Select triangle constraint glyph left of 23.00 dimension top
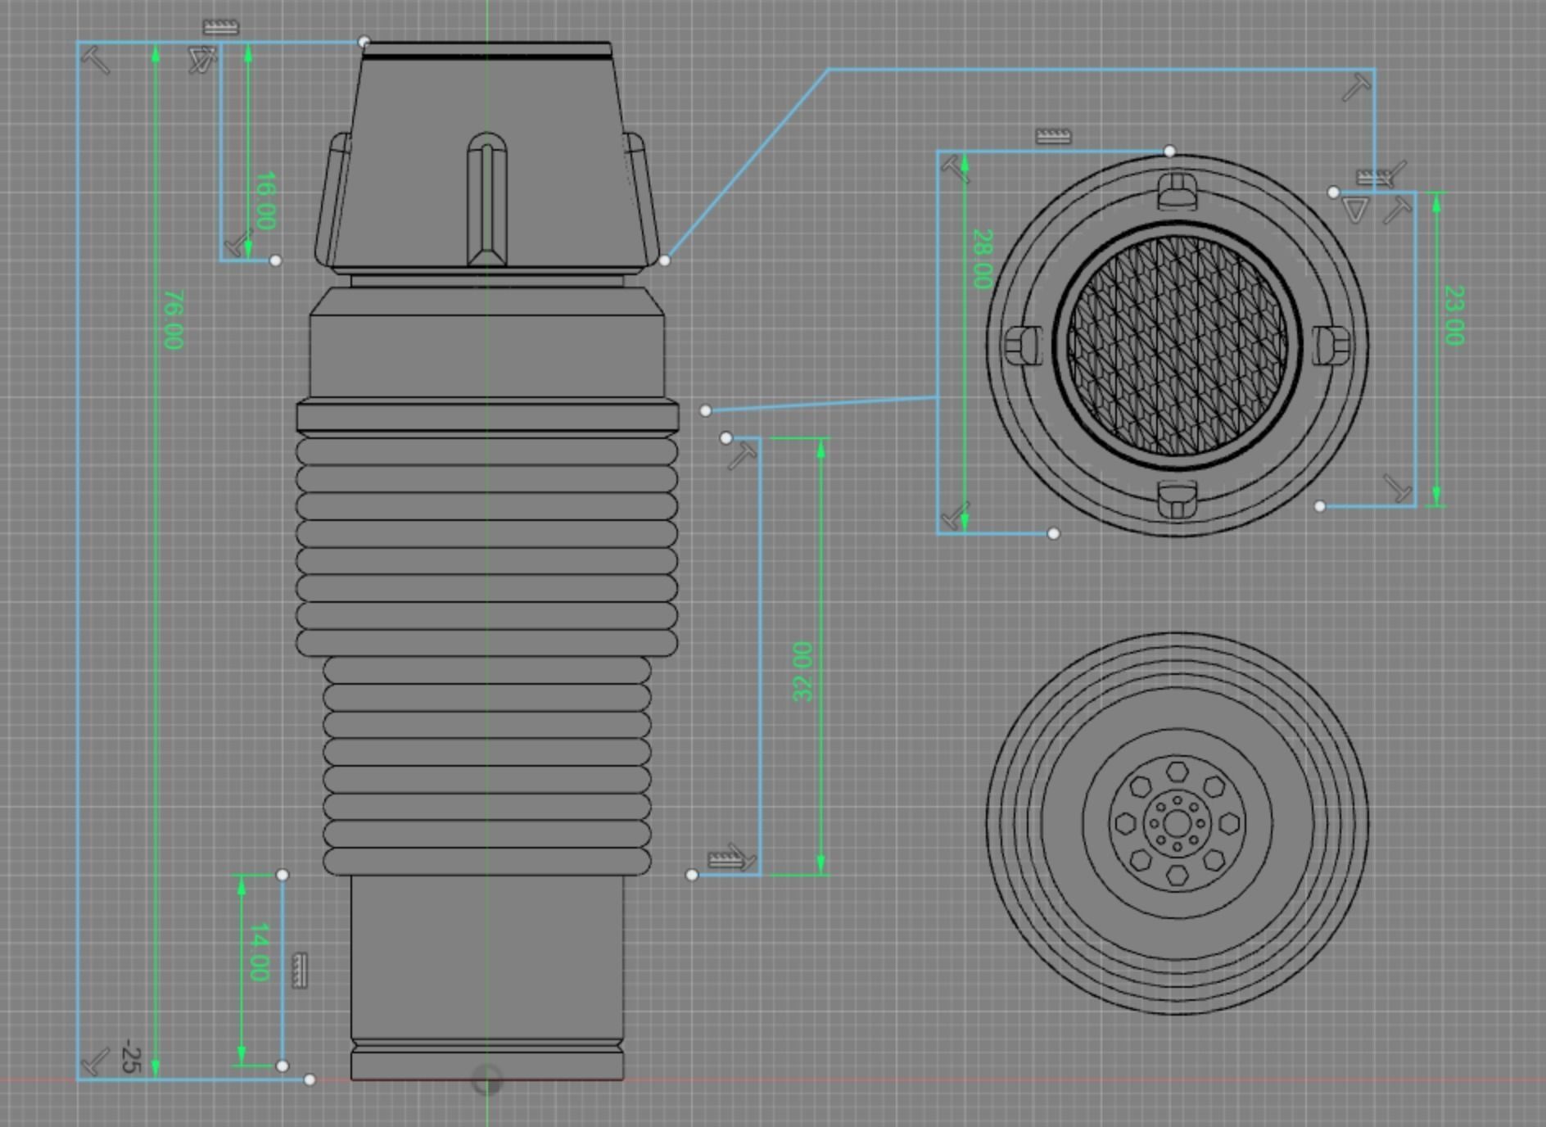 click(x=1356, y=209)
